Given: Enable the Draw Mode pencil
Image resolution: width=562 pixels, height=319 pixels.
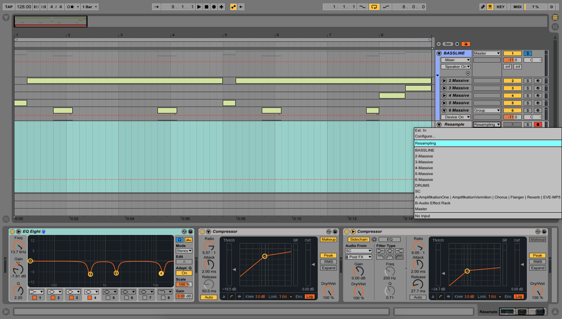Looking at the screenshot, I should (x=483, y=7).
